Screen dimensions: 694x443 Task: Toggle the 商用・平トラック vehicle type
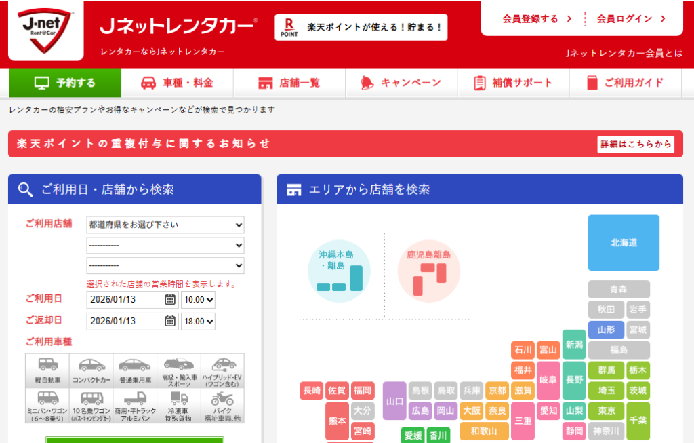coord(135,406)
